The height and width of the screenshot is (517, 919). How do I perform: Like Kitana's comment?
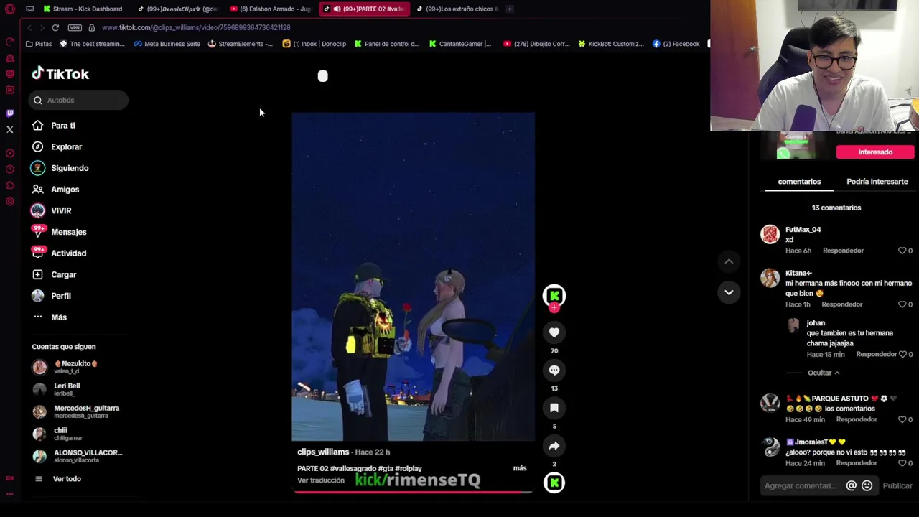tap(902, 304)
